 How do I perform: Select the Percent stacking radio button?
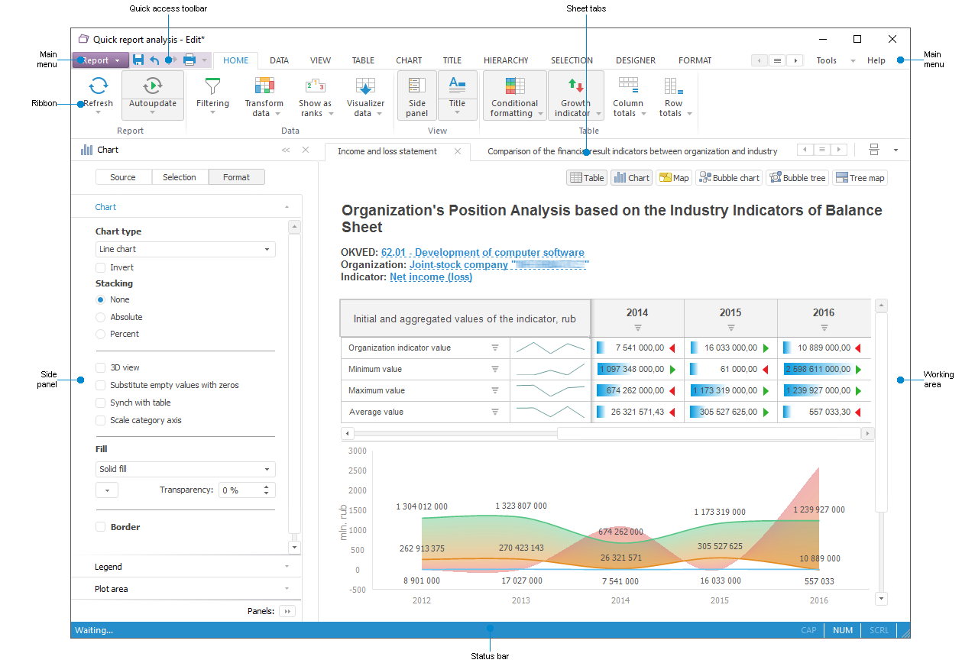click(101, 334)
